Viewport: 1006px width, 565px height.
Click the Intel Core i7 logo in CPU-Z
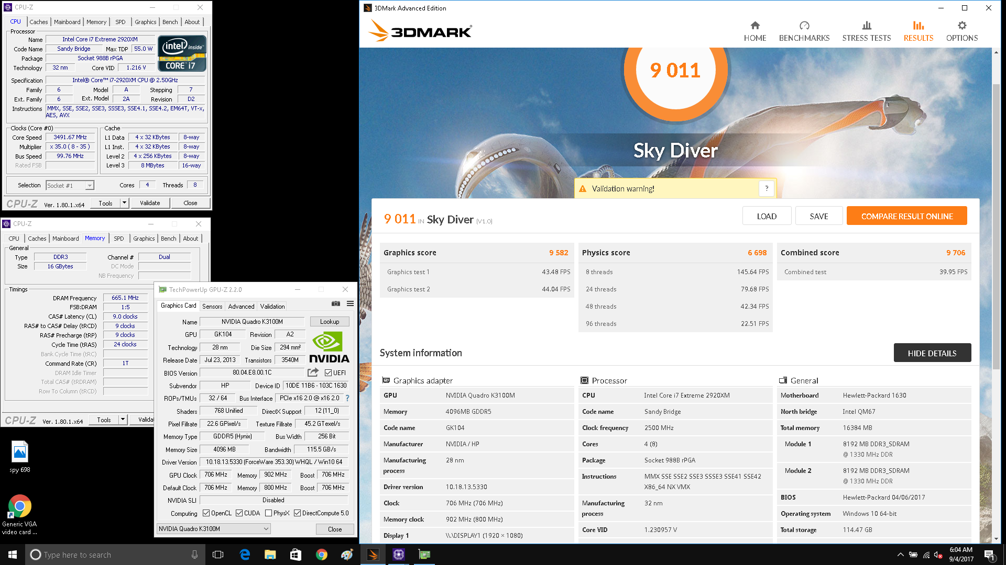(182, 53)
